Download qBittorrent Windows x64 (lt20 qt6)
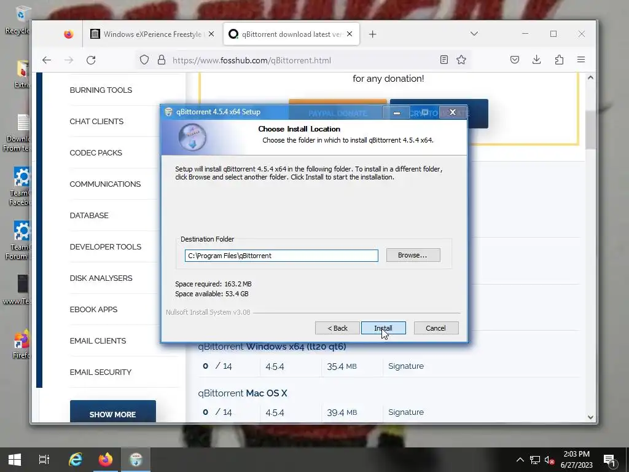This screenshot has height=472, width=629. tap(272, 346)
